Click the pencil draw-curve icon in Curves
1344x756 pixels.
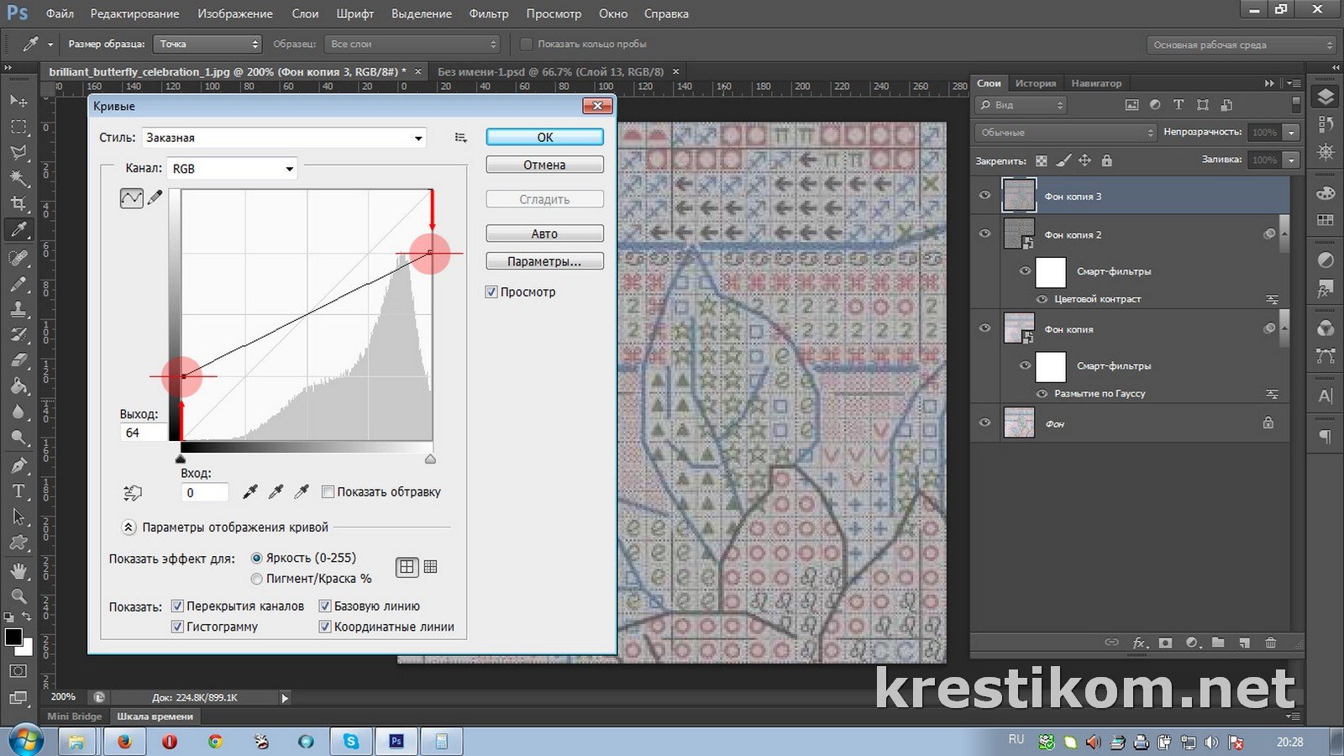(155, 197)
